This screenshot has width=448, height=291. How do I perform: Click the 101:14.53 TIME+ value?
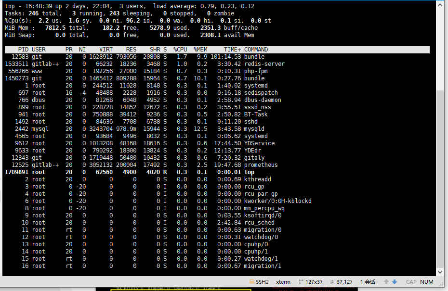[x=226, y=57]
